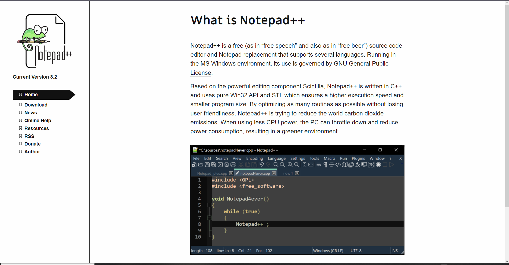Click the User Defined Language code-brackets icon
Screen dimensions: 509x265
tap(338, 165)
